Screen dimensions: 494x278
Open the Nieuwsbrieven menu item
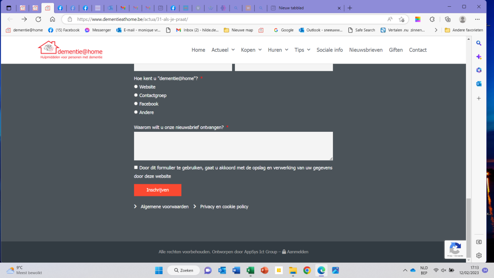click(366, 50)
